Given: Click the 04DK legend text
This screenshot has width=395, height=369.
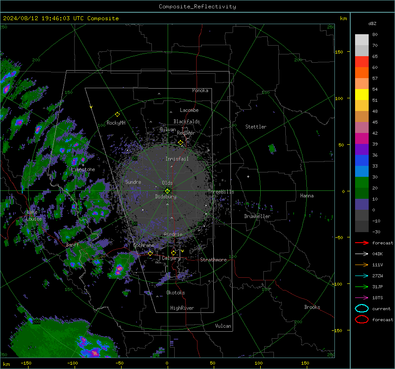Looking at the screenshot, I should point(377,254).
